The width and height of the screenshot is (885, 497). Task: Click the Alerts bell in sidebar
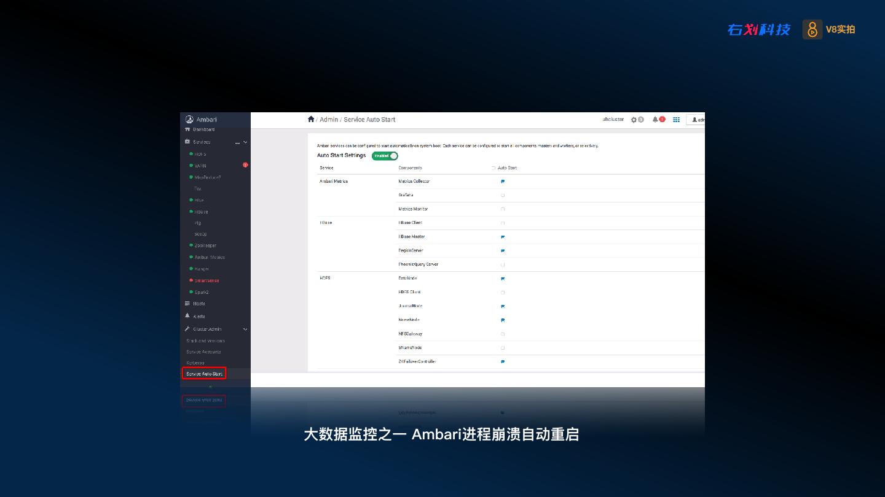click(187, 316)
